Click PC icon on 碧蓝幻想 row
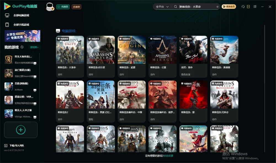This screenshot has height=163, width=276. (35, 104)
